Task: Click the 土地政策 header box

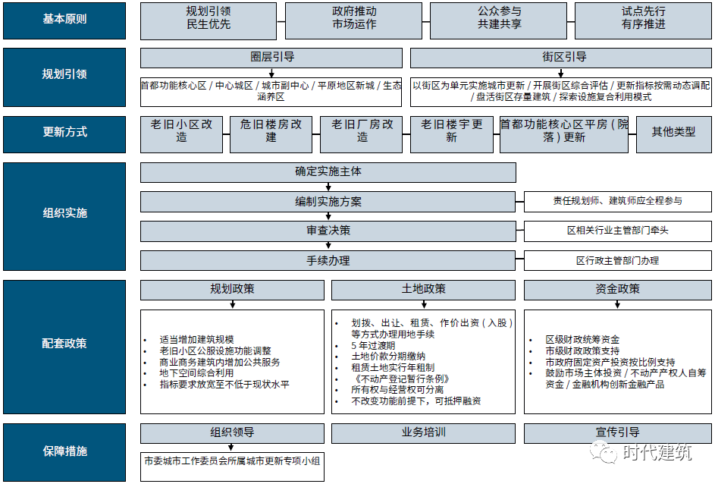Action: pos(424,290)
